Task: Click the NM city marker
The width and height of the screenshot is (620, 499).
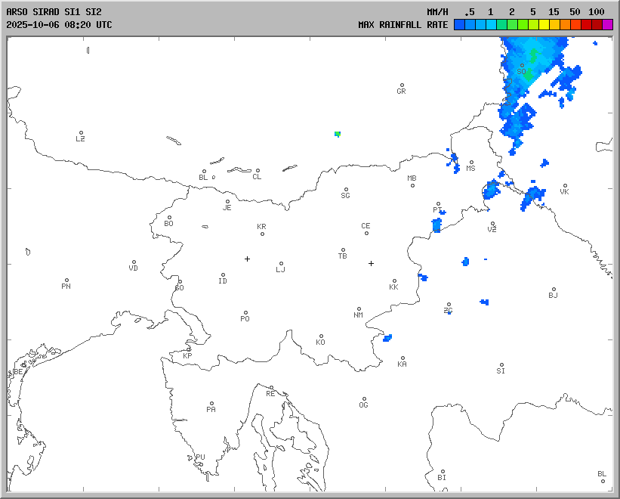Action: coord(358,308)
